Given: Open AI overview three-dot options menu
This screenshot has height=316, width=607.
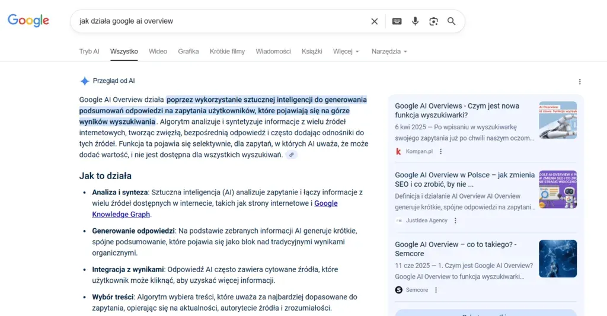Looking at the screenshot, I should 580,82.
